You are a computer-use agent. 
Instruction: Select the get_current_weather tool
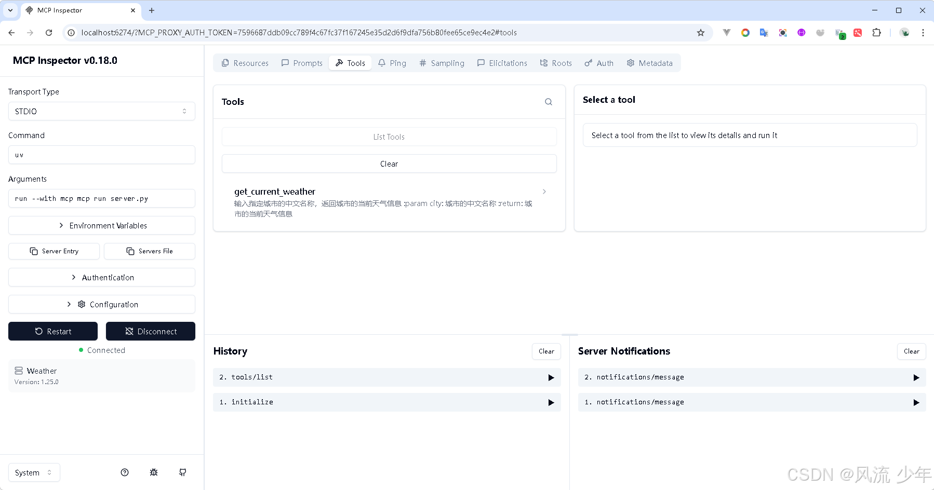(389, 202)
